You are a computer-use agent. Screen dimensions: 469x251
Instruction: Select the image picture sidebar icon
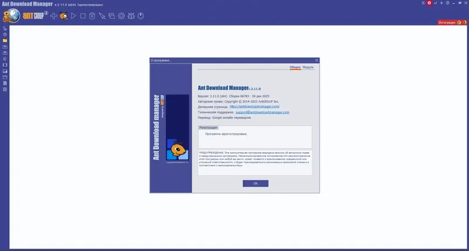(x=5, y=71)
